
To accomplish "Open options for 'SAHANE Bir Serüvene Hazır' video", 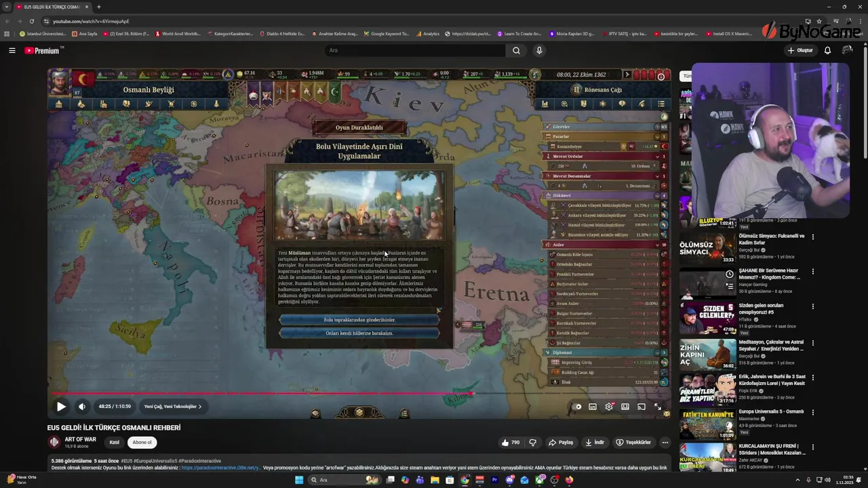I will (x=812, y=271).
